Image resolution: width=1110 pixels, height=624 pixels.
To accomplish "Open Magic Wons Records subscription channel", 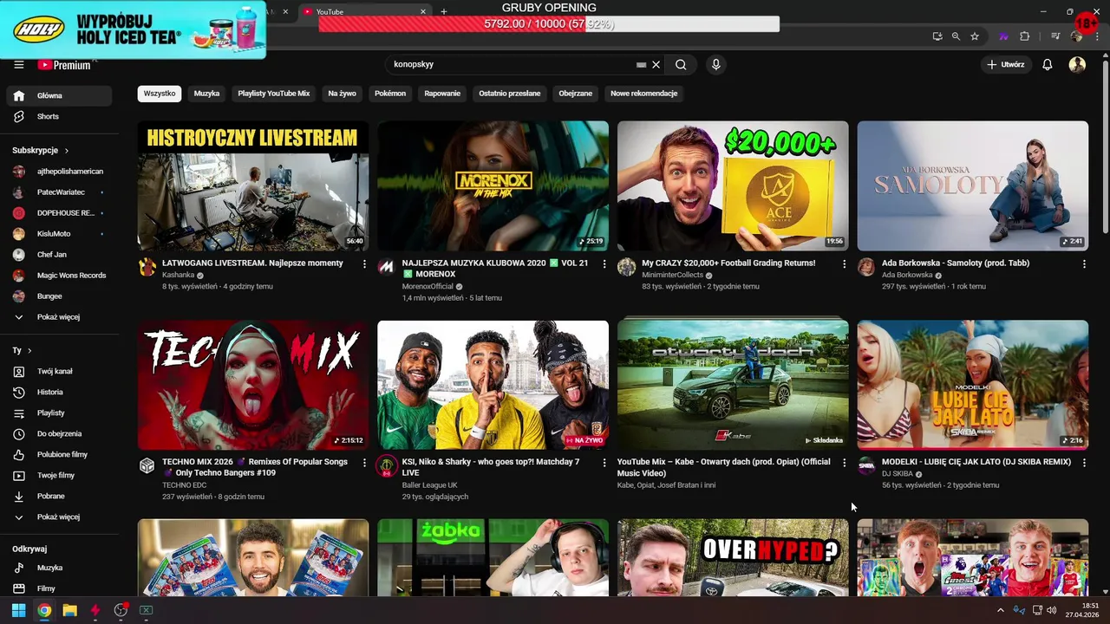I will pos(59,276).
